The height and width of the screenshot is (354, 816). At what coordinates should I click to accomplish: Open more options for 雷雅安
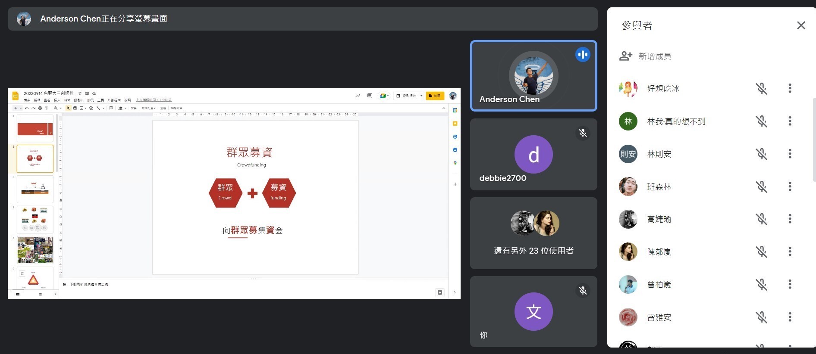click(790, 317)
